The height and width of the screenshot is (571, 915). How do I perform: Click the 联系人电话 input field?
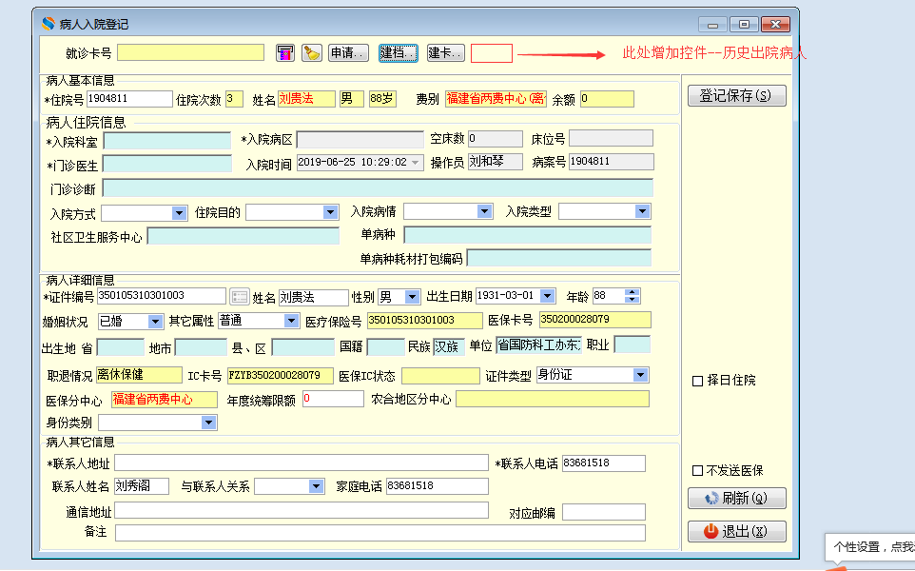[x=604, y=463]
